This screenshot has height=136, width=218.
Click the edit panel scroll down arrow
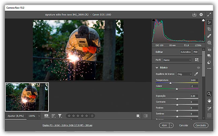[x=204, y=118]
